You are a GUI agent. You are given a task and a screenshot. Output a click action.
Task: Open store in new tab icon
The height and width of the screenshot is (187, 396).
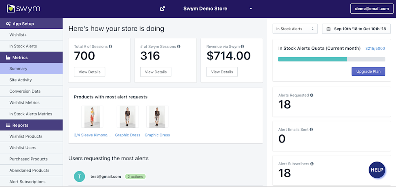[162, 8]
